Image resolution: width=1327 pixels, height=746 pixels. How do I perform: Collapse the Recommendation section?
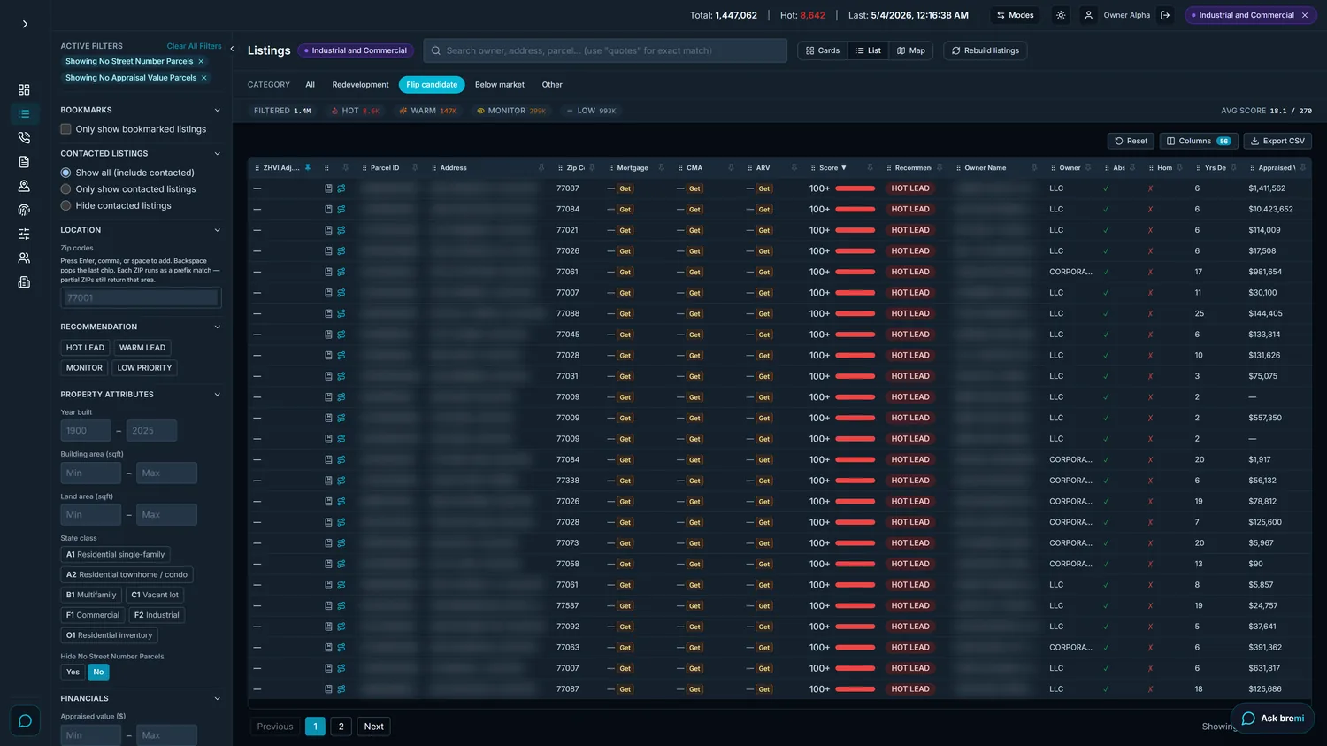[217, 327]
